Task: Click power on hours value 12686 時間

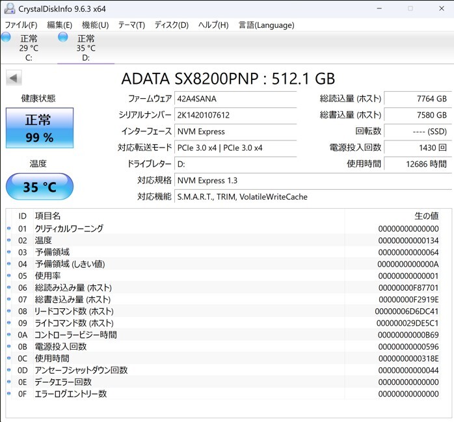Action: (x=418, y=164)
